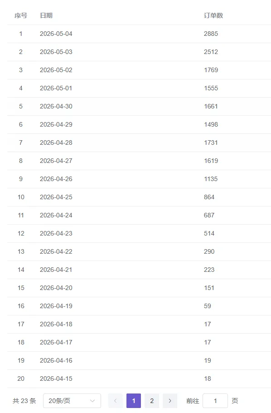Click the 订单数 column header
The image size is (271, 413).
point(213,15)
